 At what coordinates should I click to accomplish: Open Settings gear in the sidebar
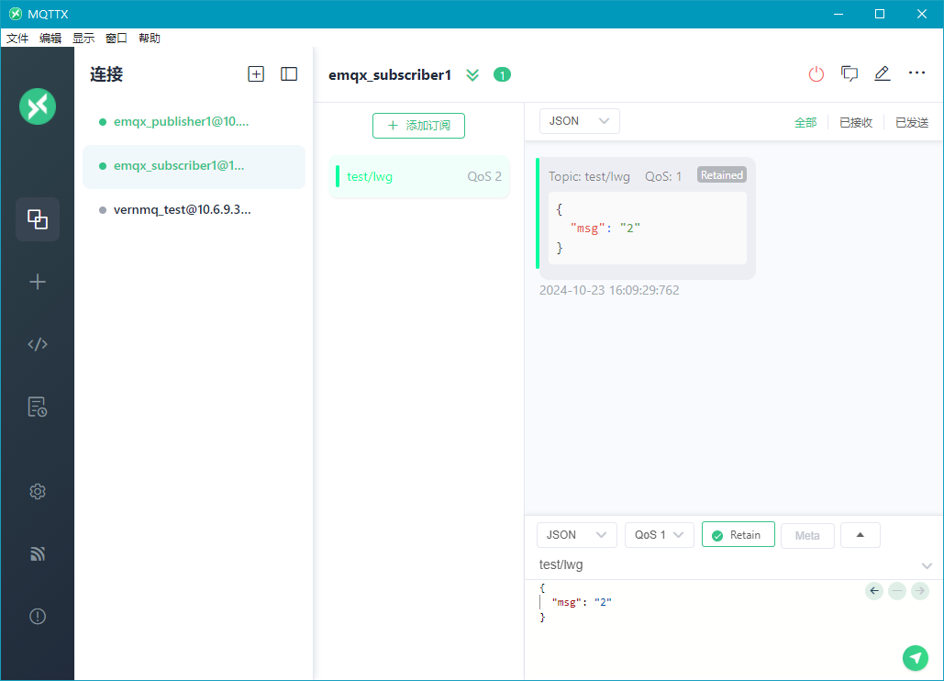(38, 491)
